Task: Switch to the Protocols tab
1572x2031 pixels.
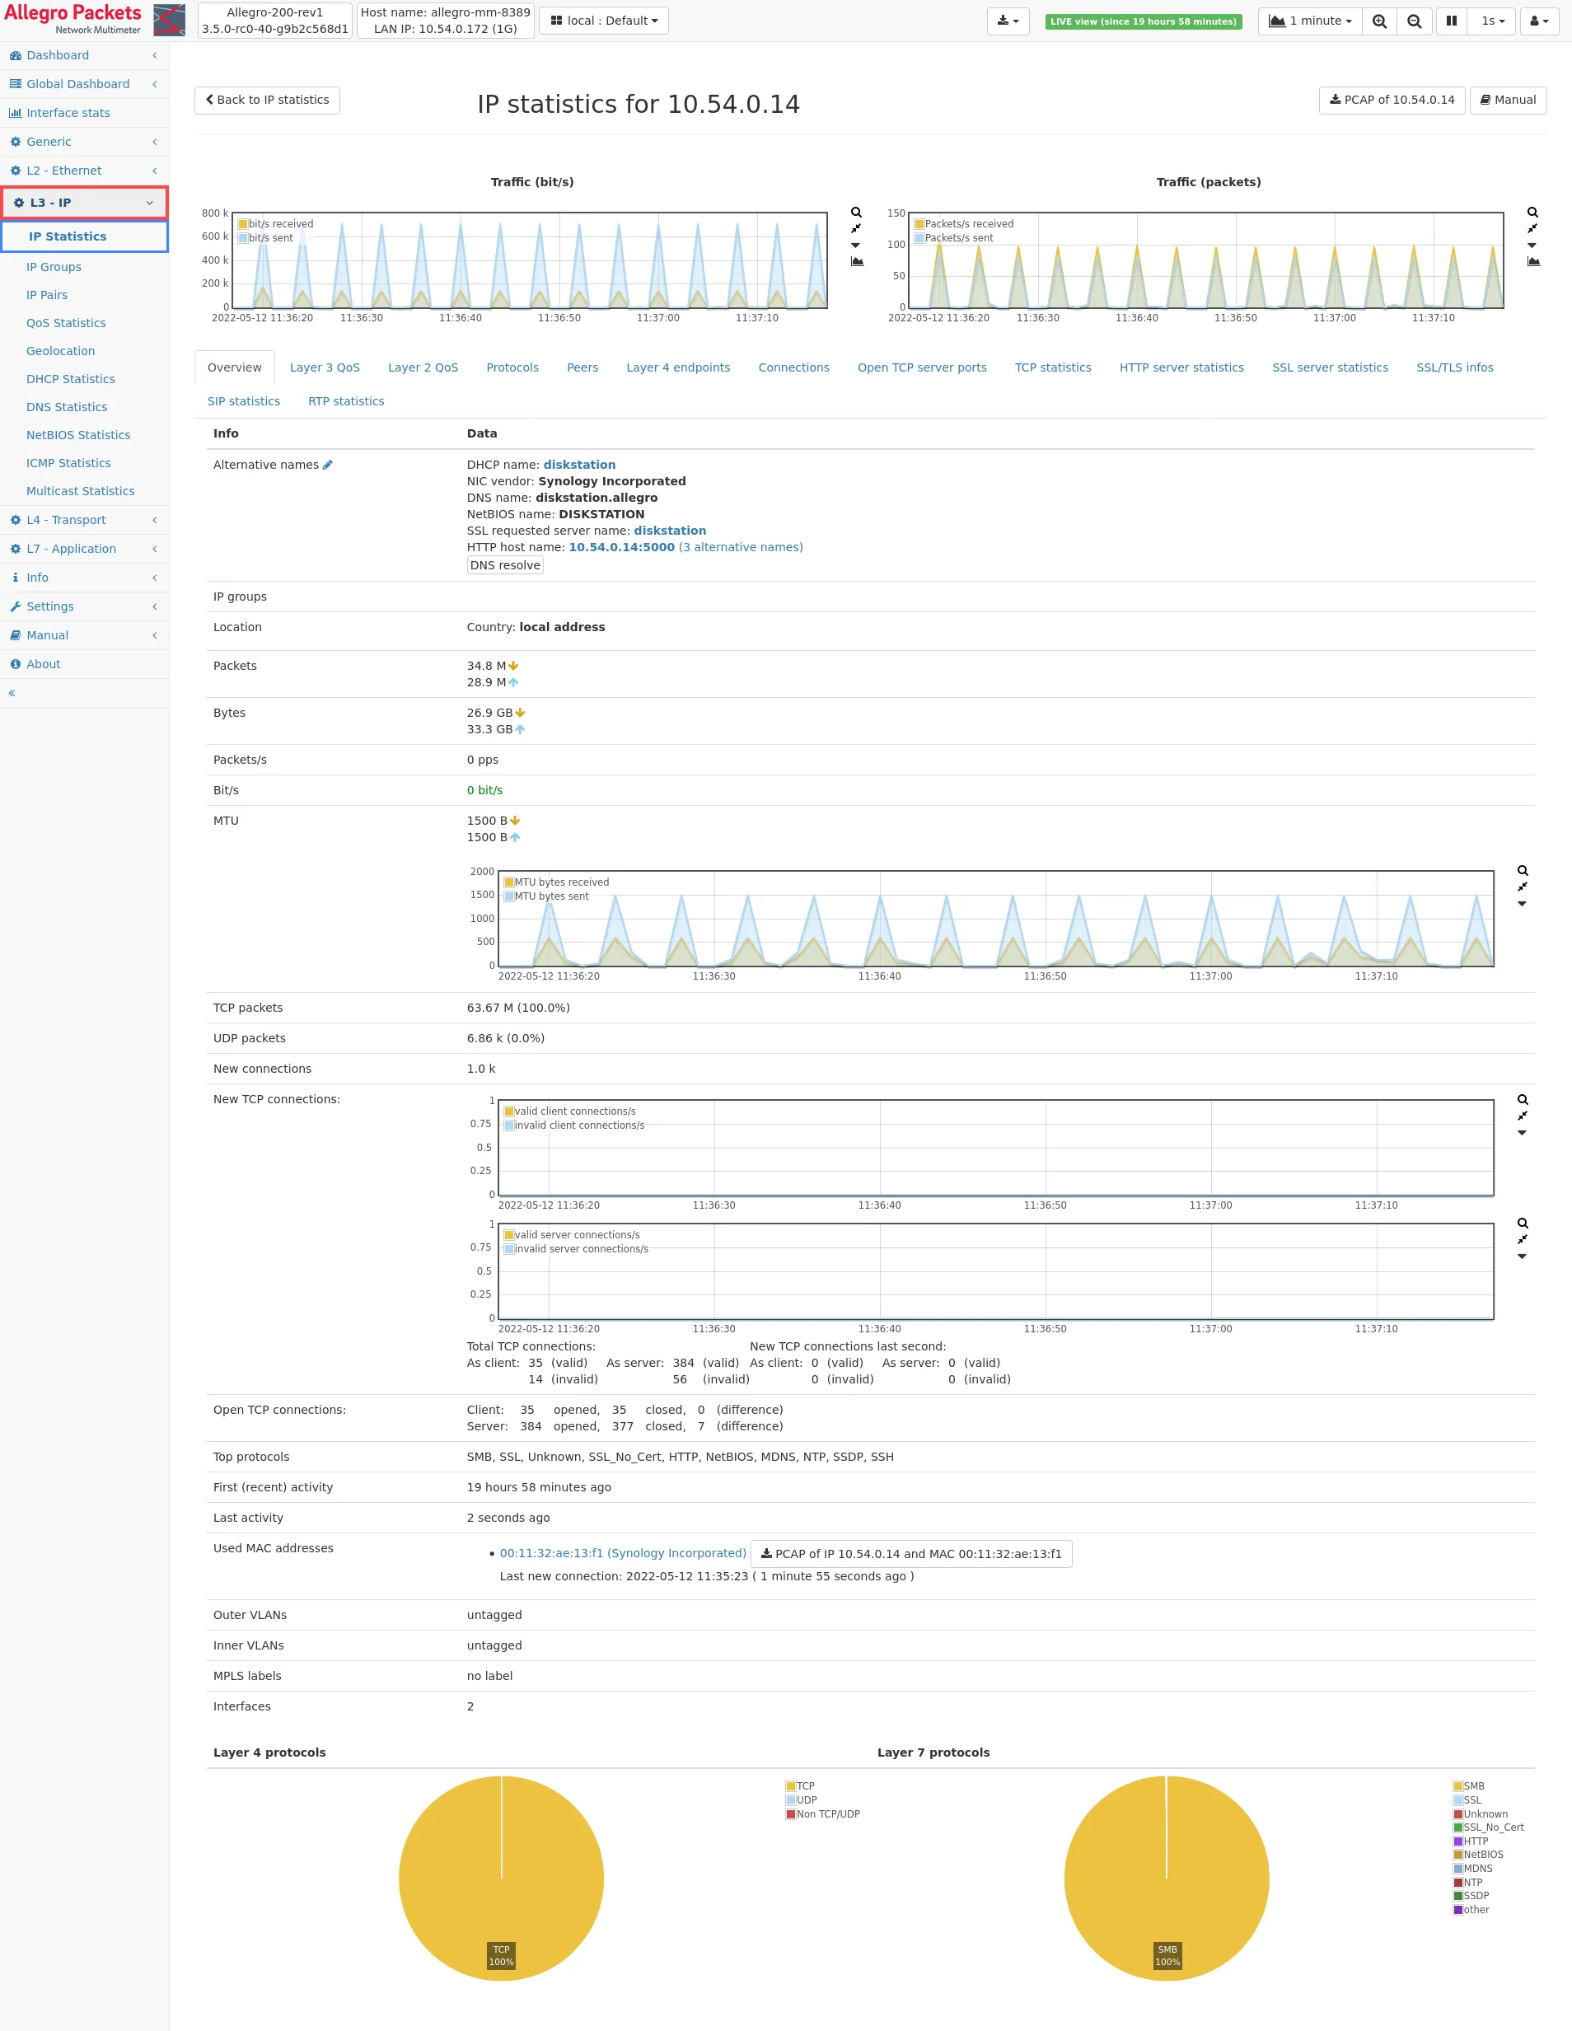Action: click(512, 367)
